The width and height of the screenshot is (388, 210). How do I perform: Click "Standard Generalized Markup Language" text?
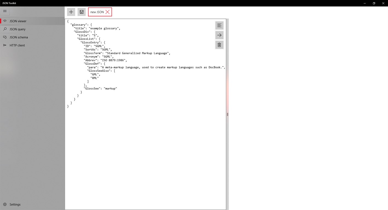click(137, 53)
